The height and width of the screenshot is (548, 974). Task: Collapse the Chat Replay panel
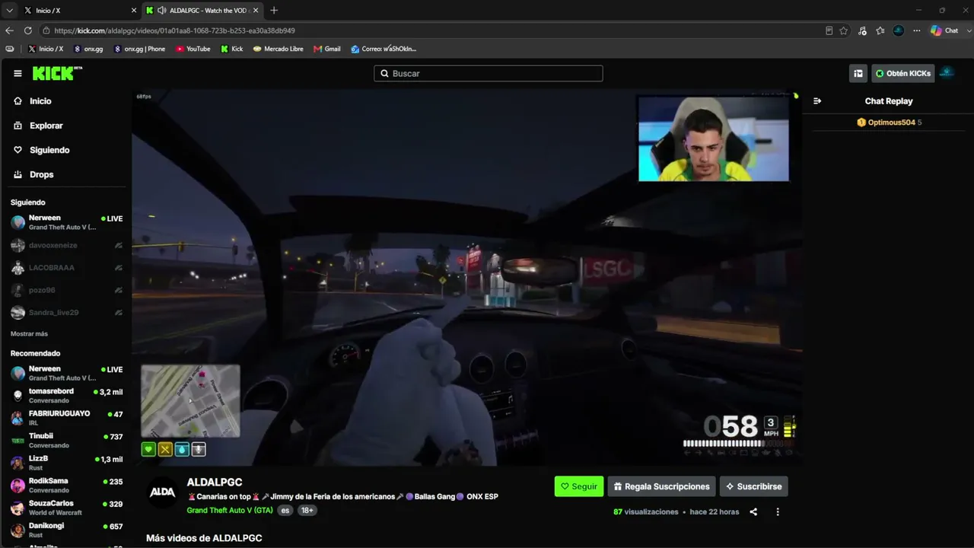point(817,101)
